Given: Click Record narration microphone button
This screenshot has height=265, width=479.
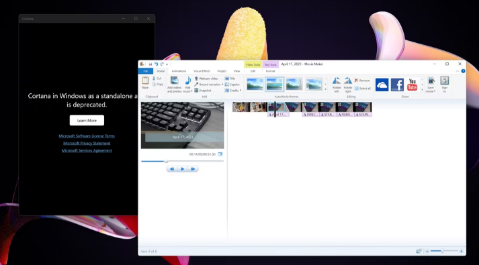Looking at the screenshot, I should pos(208,85).
